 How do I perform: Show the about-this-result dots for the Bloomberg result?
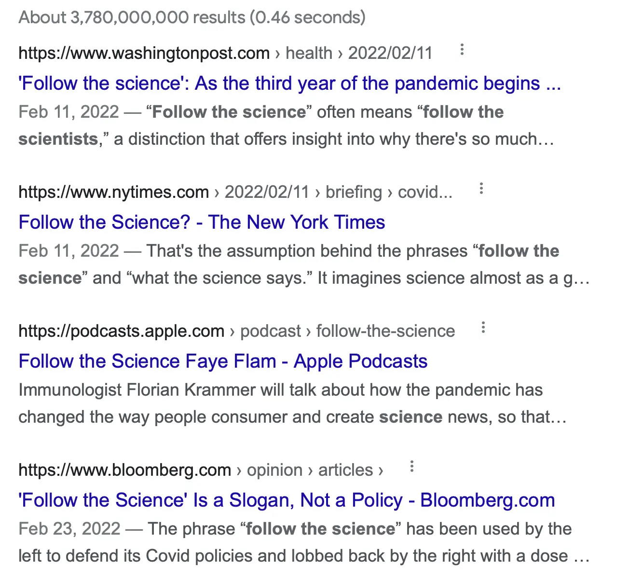(411, 467)
